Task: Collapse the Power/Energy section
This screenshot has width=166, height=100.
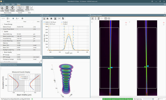Action: click(x=2, y=24)
